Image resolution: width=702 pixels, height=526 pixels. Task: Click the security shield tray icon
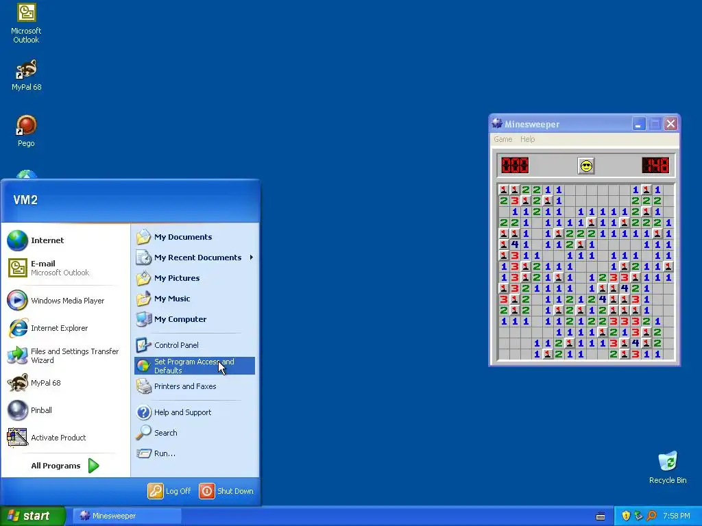coord(626,516)
